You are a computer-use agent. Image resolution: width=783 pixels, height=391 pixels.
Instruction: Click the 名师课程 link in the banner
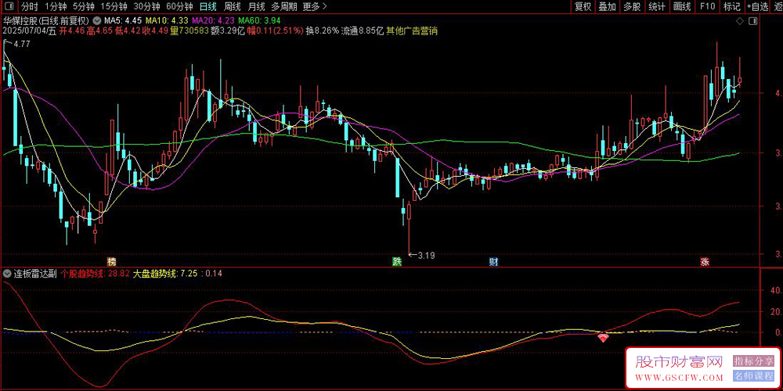[x=752, y=376]
